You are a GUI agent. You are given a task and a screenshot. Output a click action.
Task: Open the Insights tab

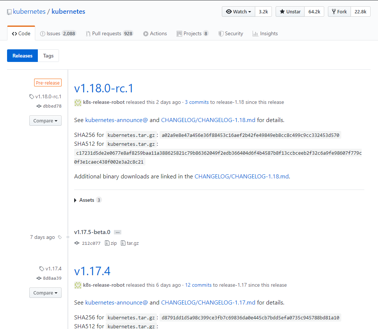pyautogui.click(x=265, y=33)
